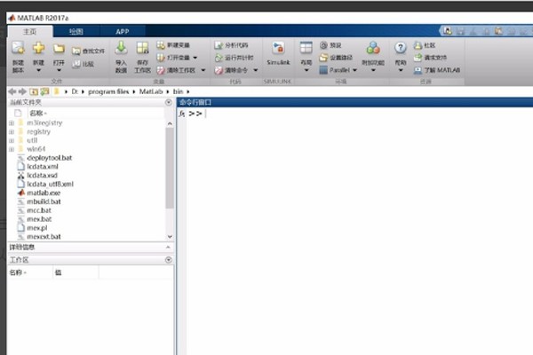This screenshot has height=355, width=533.
Task: Expand the m3iregistry folder tree node
Action: pyautogui.click(x=12, y=122)
